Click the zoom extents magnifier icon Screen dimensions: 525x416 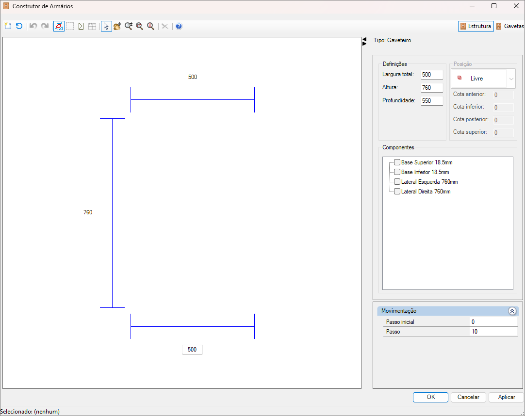pos(151,26)
